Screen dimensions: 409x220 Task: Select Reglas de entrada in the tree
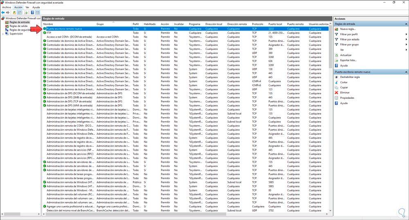point(20,22)
